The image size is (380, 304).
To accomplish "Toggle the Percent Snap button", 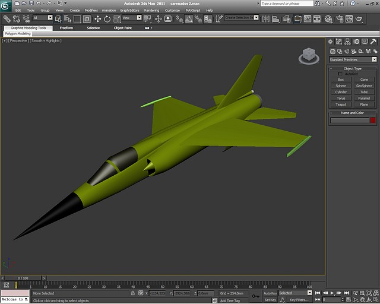I will point(198,19).
